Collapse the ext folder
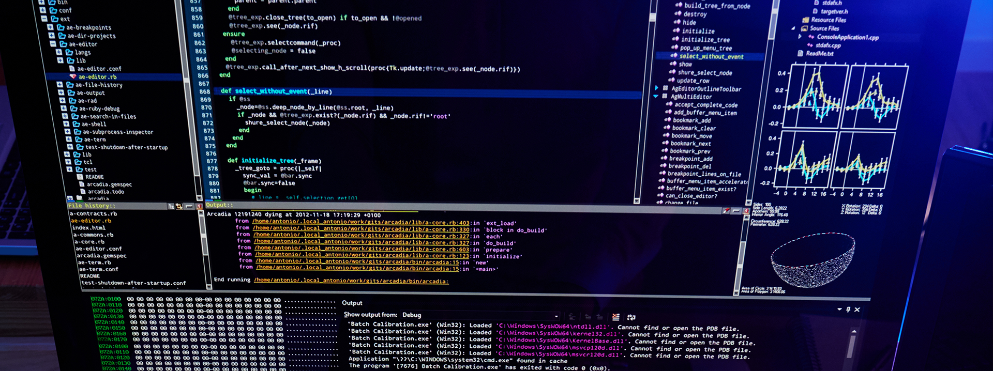 click(x=44, y=19)
